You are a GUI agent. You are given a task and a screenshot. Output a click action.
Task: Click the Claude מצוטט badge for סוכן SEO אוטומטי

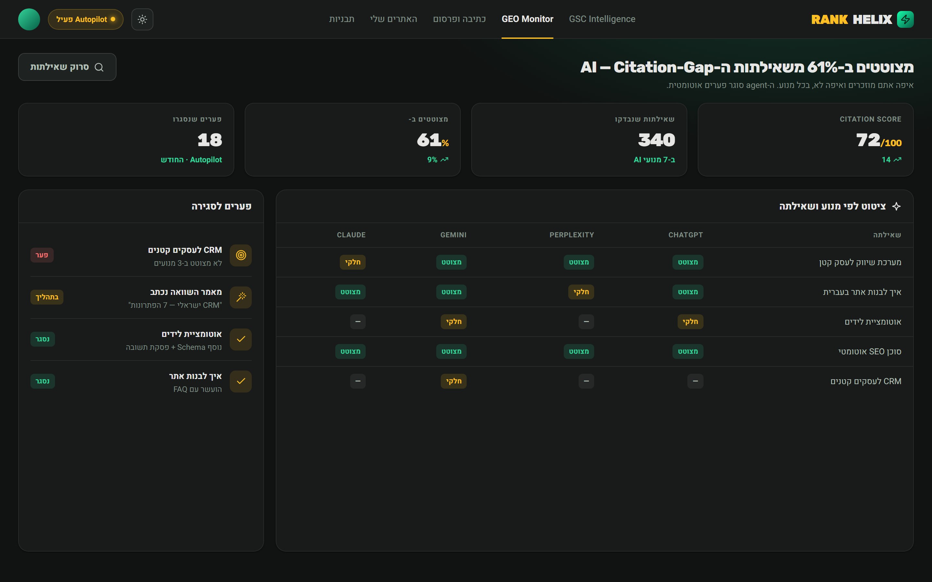pos(350,351)
